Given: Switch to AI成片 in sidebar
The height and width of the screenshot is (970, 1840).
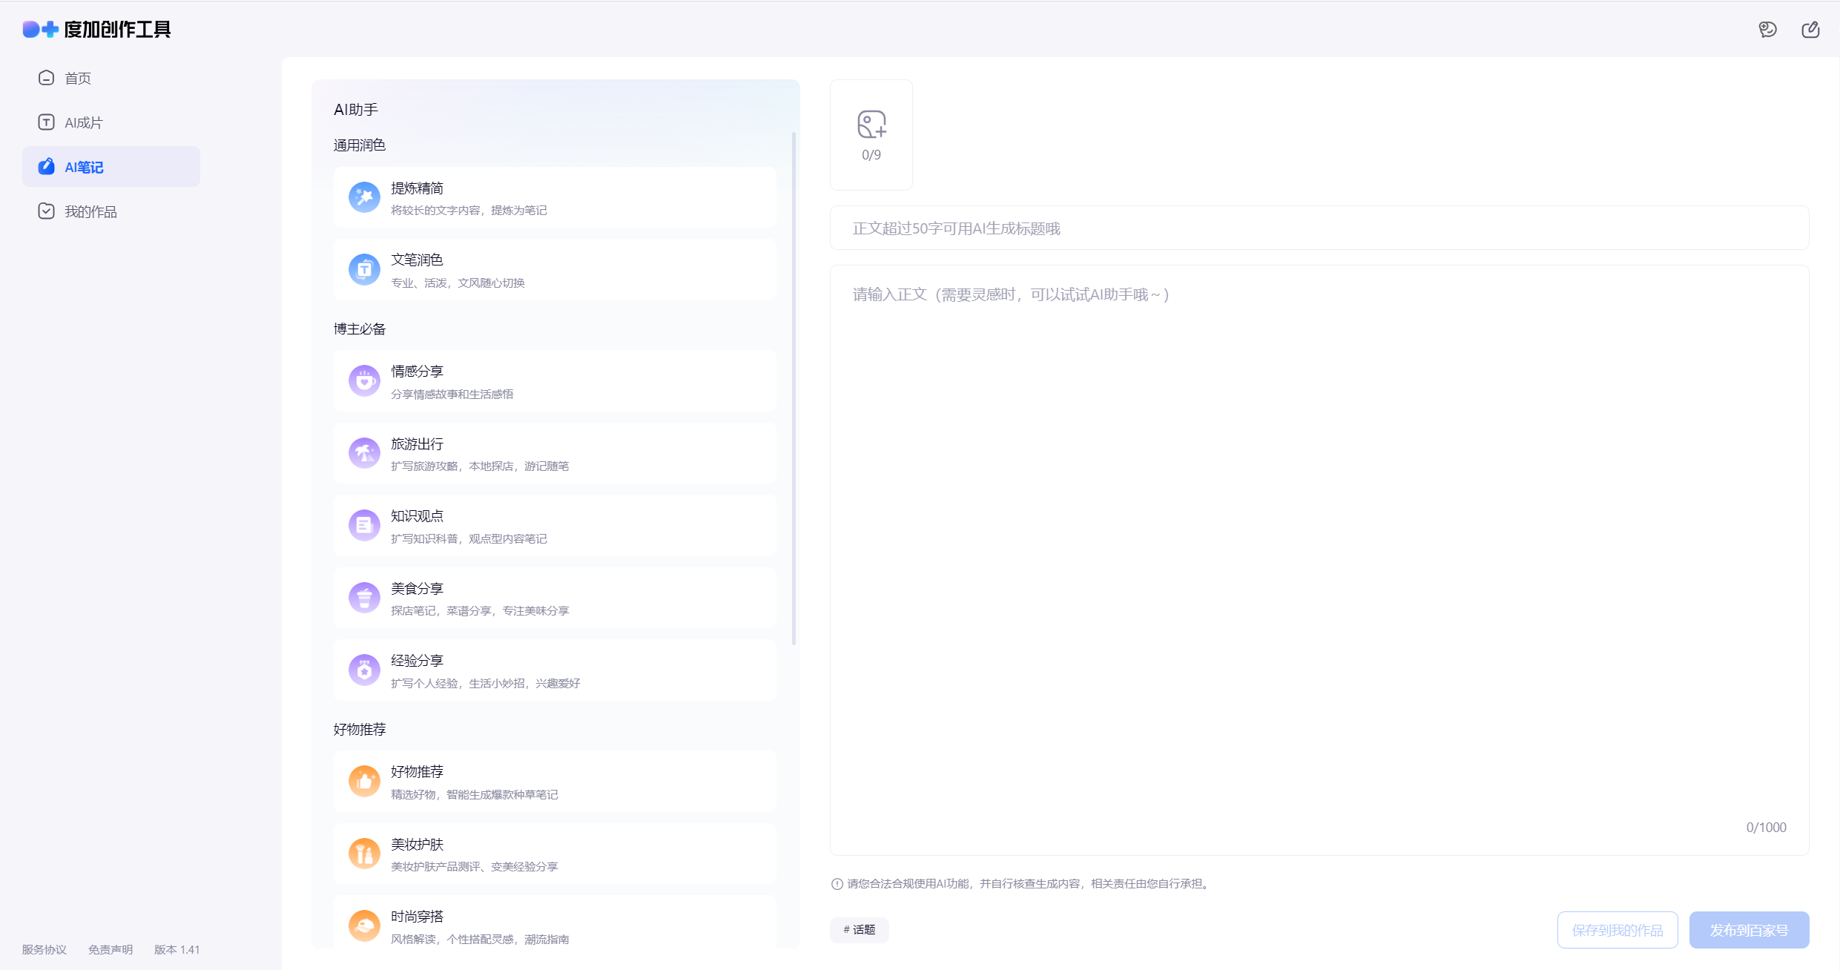Looking at the screenshot, I should pyautogui.click(x=83, y=123).
